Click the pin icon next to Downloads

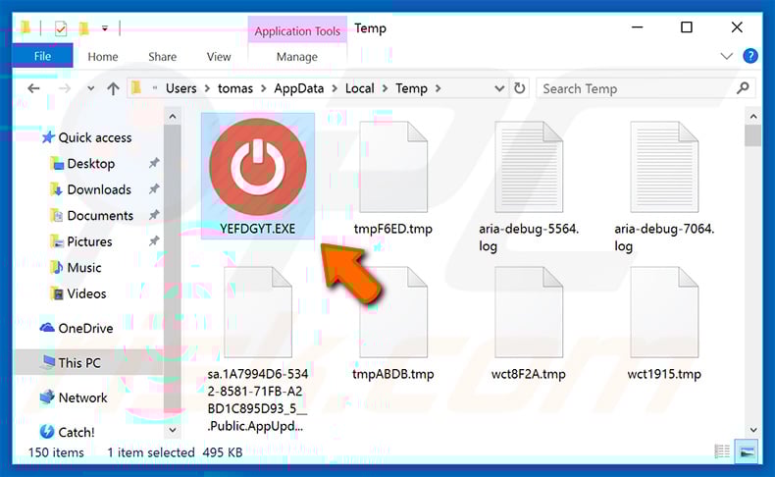[x=154, y=188]
